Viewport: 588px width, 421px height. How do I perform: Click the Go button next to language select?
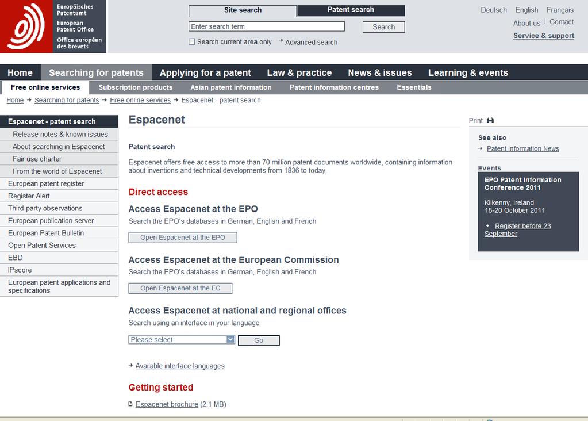[x=259, y=340]
